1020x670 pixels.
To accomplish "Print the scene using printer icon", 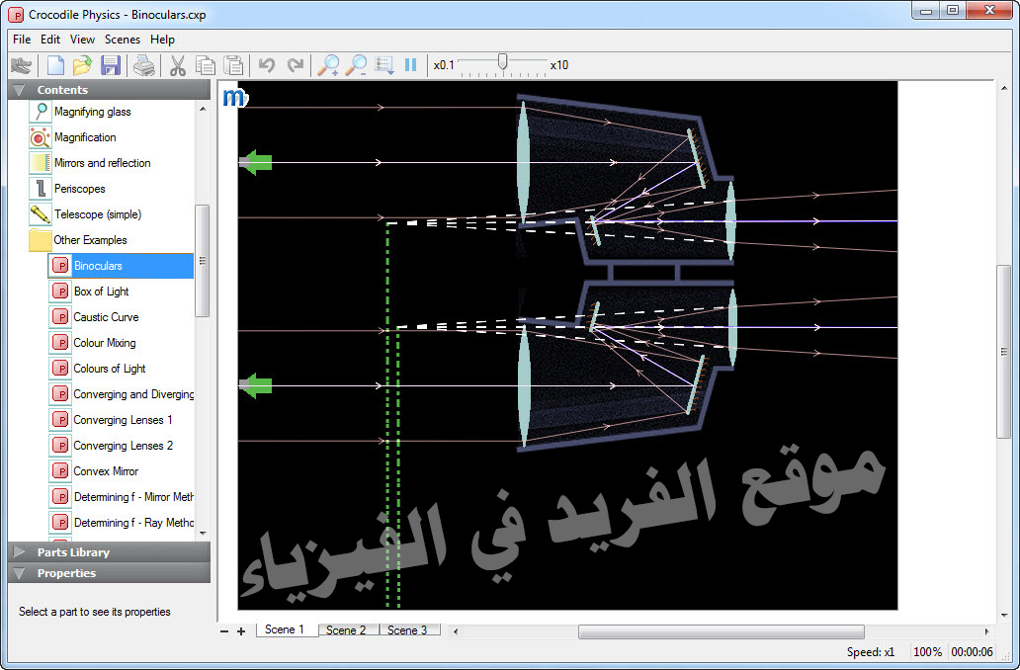I will (143, 65).
